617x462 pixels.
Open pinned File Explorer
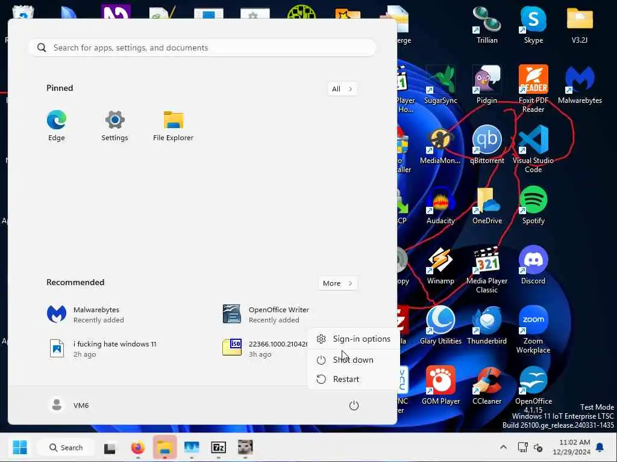(173, 126)
